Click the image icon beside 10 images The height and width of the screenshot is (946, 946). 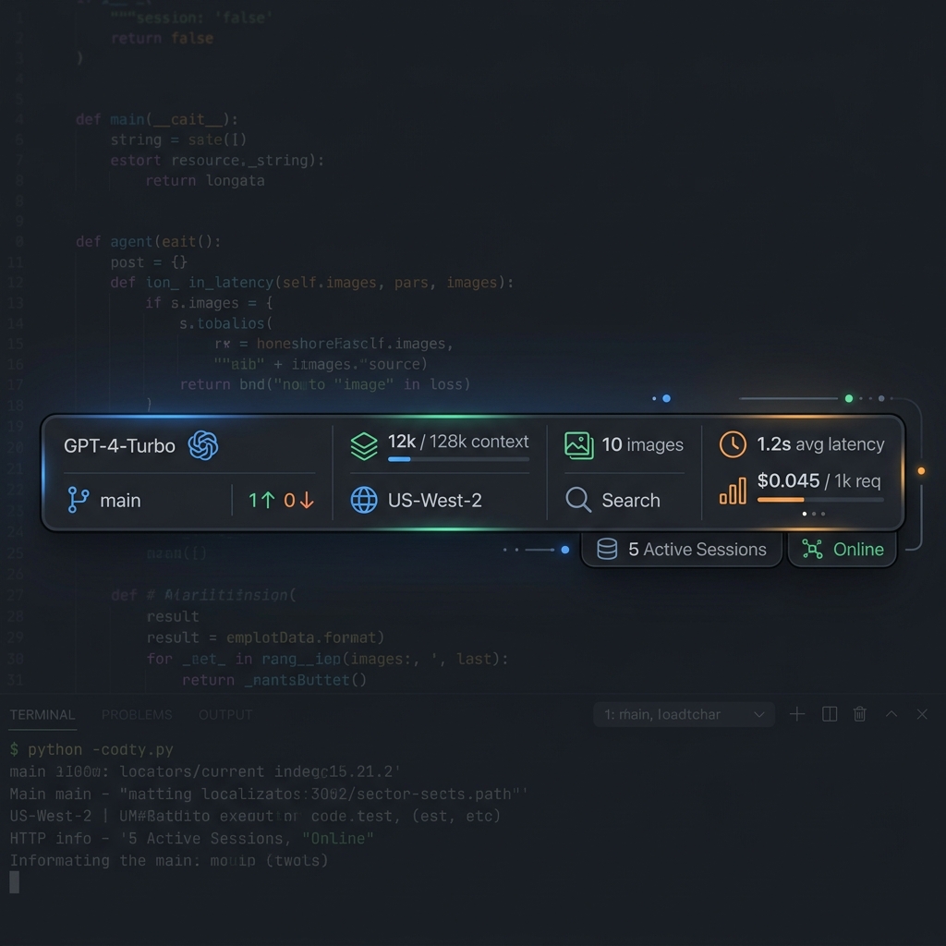[x=578, y=444]
